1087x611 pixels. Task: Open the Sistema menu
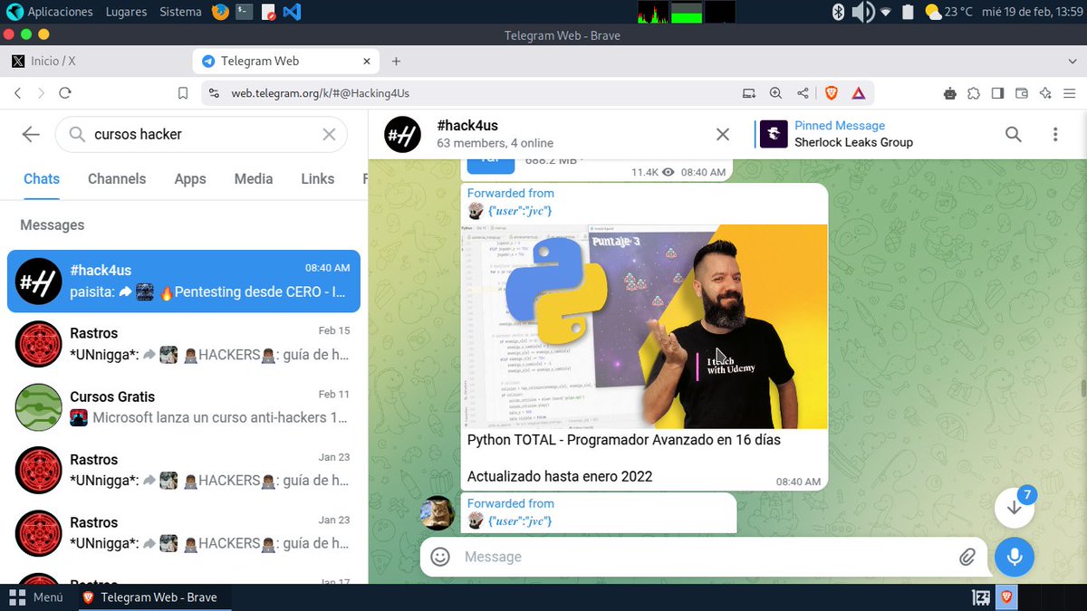point(180,12)
